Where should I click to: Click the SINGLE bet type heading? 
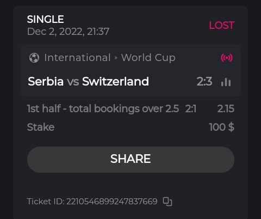[x=46, y=19]
